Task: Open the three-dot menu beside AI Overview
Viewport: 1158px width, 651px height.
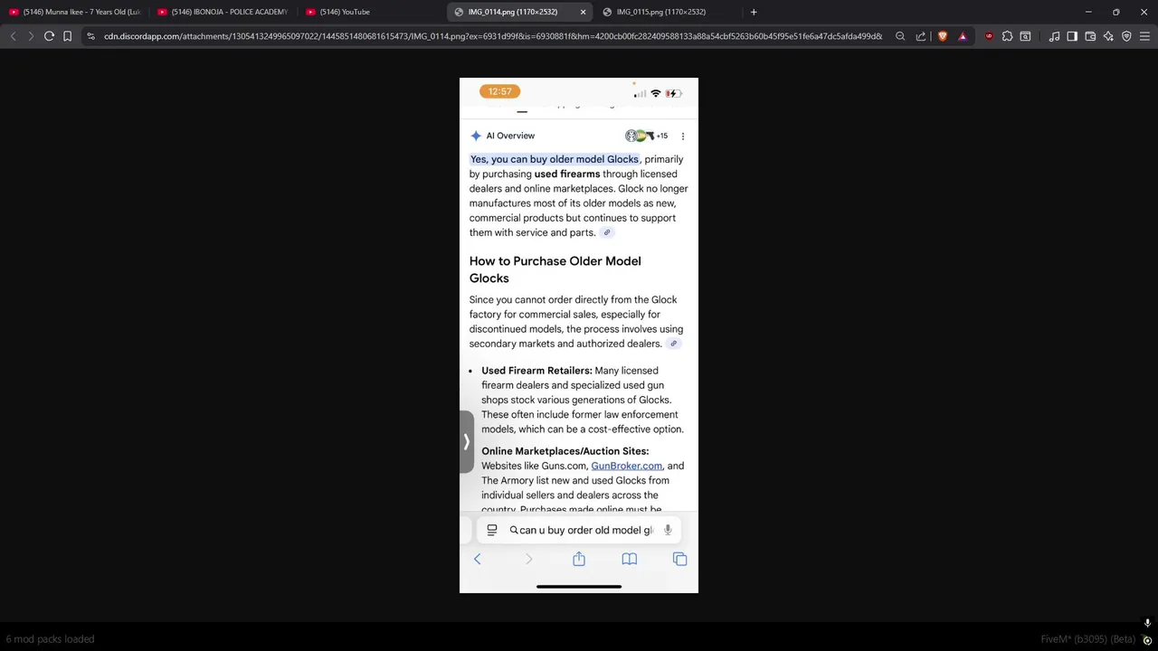Action: pos(683,136)
